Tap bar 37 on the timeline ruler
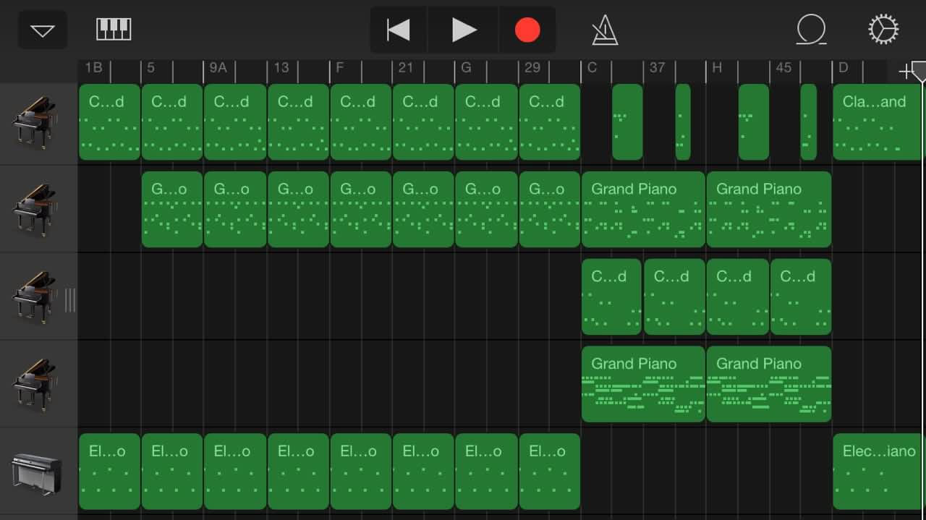The image size is (926, 520). [x=657, y=68]
